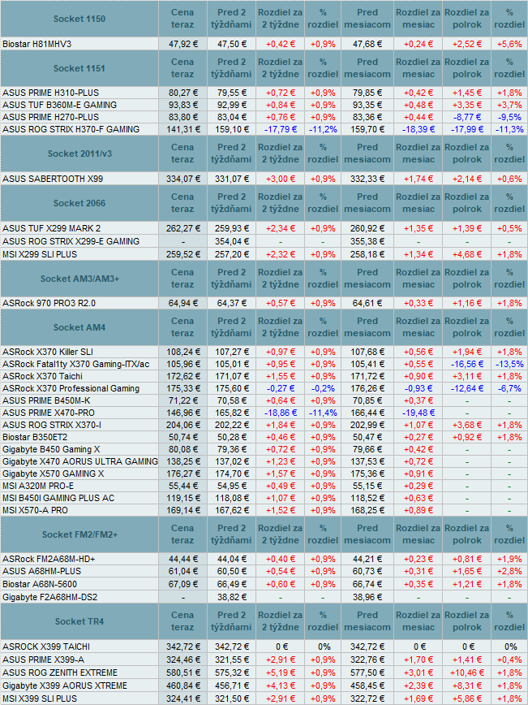The width and height of the screenshot is (528, 705).
Task: Select the Socket 2066 header
Action: pos(79,203)
